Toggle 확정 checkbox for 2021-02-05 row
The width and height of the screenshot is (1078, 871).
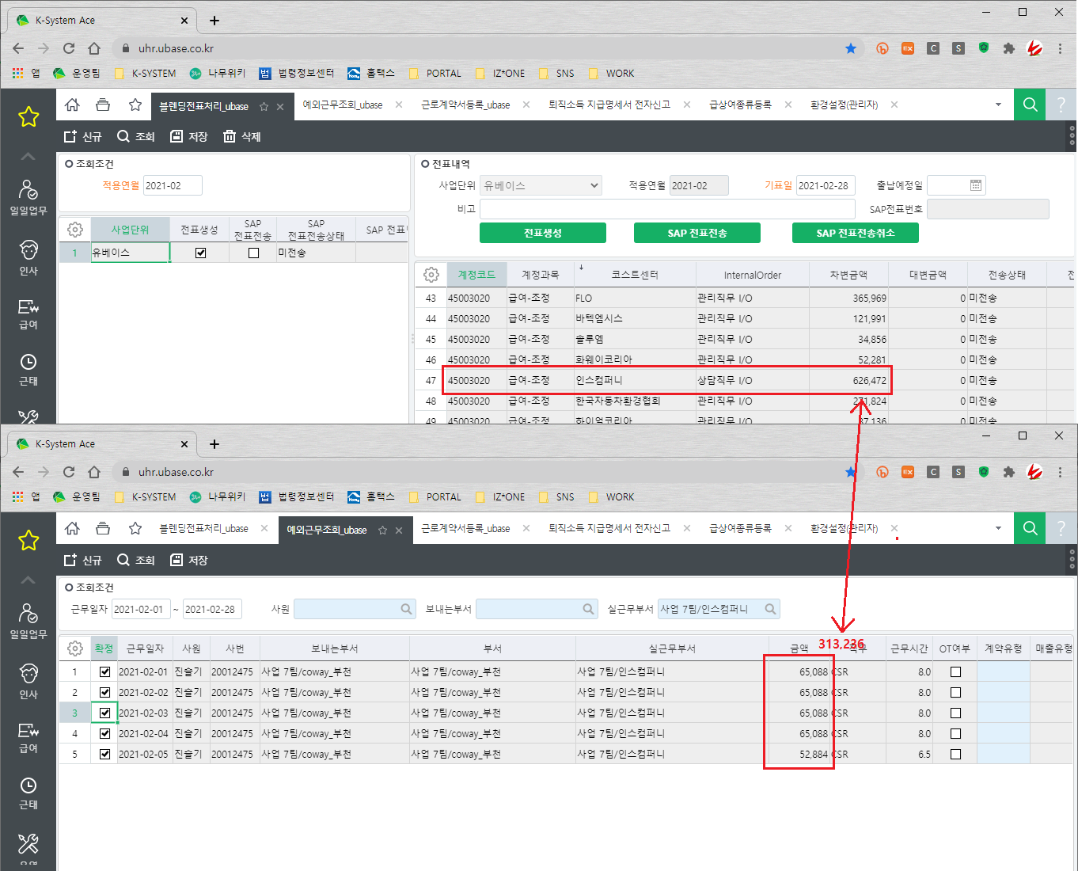pos(104,754)
